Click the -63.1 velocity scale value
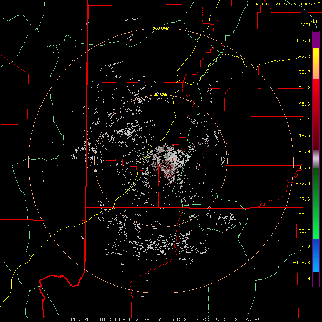Screen dimensions: 322x322 [303, 215]
